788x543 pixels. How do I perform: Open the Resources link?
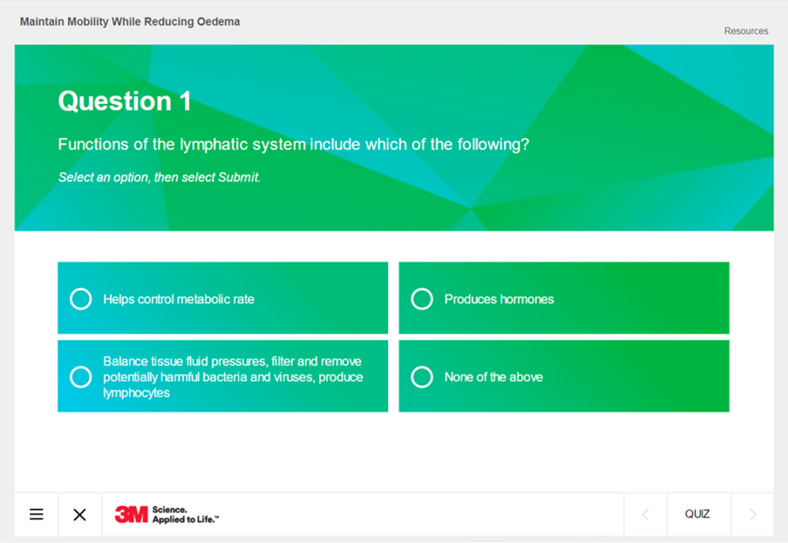746,31
